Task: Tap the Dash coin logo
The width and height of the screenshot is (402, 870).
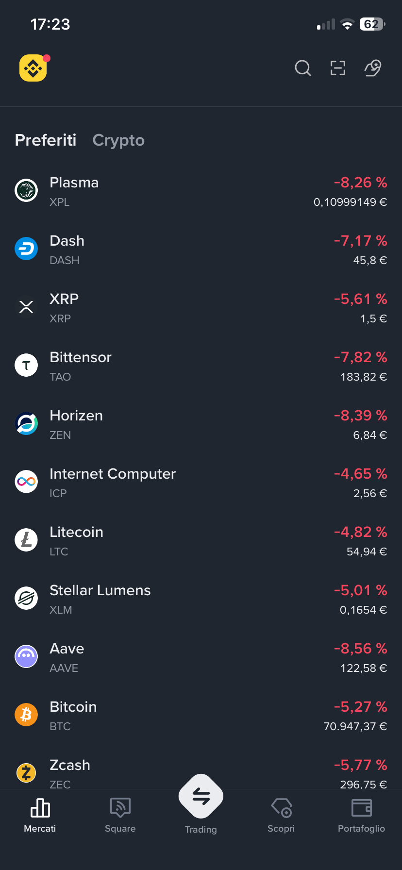Action: click(x=26, y=249)
